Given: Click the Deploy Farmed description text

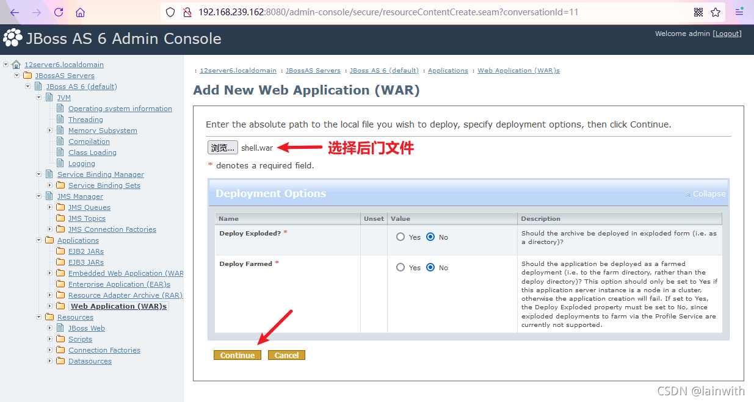Looking at the screenshot, I should click(619, 295).
